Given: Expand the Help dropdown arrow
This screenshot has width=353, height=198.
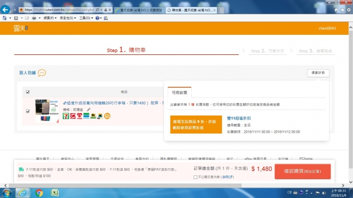Looking at the screenshot, I should coord(101,18).
